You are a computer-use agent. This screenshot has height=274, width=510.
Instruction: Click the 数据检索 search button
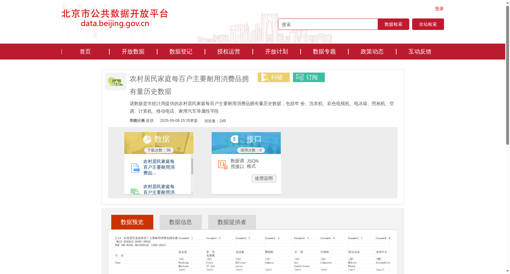(393, 24)
